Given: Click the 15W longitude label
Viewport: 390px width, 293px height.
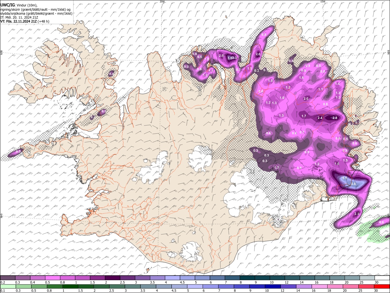Looking at the screenshot, I should coord(323,2).
